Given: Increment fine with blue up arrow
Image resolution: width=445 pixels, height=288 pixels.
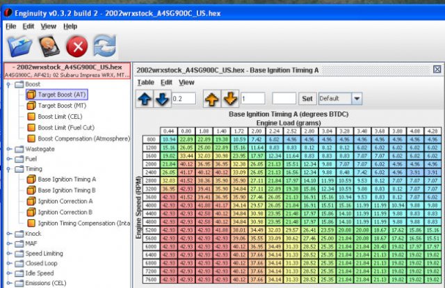Looking at the screenshot, I should tap(145, 99).
